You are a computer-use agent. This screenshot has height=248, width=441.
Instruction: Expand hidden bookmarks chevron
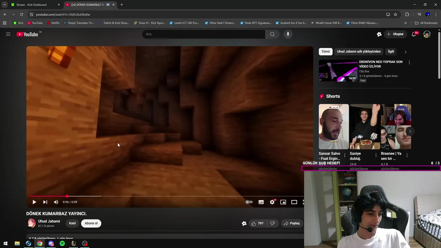[406, 23]
